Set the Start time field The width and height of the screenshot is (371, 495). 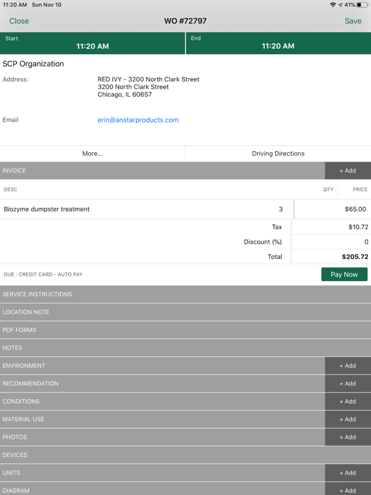pyautogui.click(x=93, y=43)
